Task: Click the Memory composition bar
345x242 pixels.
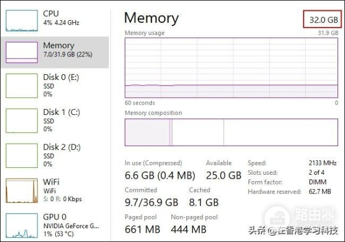Action: pos(231,132)
